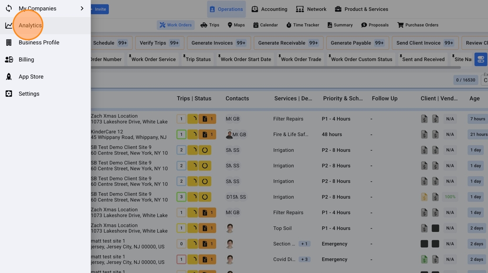
Task: Switch to the Accounting tab
Action: click(x=270, y=9)
